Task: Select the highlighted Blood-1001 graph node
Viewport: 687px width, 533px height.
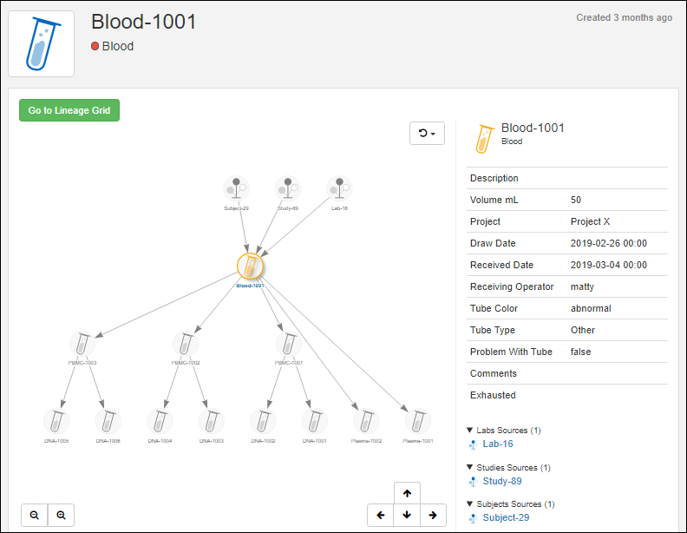Action: click(x=250, y=266)
